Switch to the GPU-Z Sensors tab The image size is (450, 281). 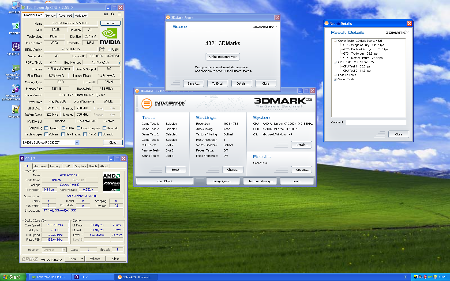50,16
